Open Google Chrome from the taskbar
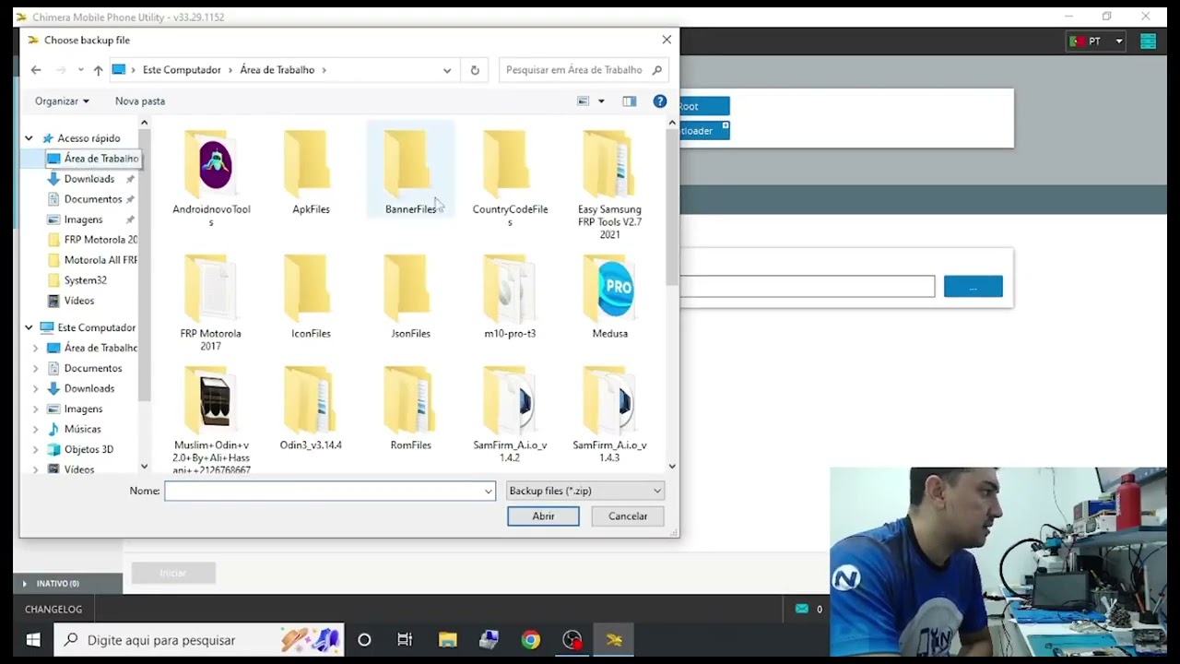Screen dimensions: 1180x664 point(530,640)
